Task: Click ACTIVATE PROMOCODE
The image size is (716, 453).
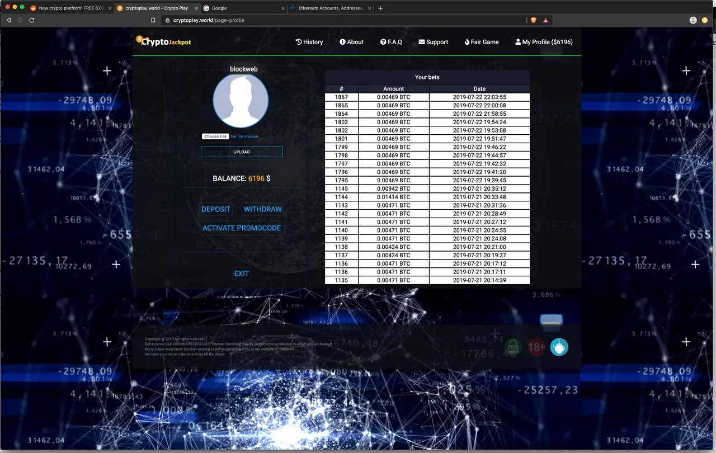Action: pos(242,228)
